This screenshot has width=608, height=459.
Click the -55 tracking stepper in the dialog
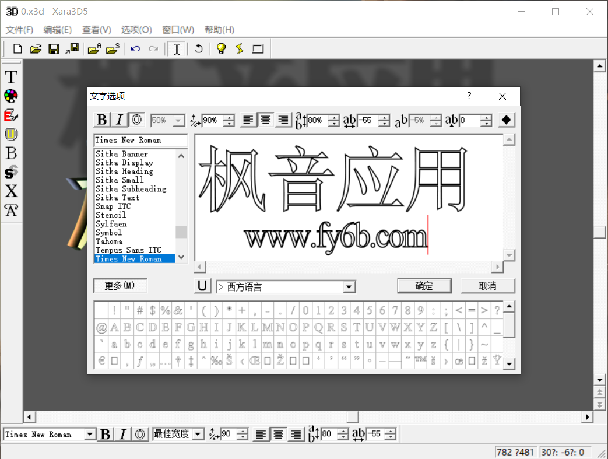click(384, 120)
